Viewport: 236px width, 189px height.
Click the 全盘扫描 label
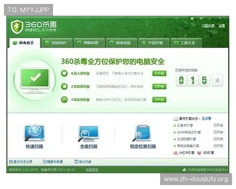tap(88, 146)
